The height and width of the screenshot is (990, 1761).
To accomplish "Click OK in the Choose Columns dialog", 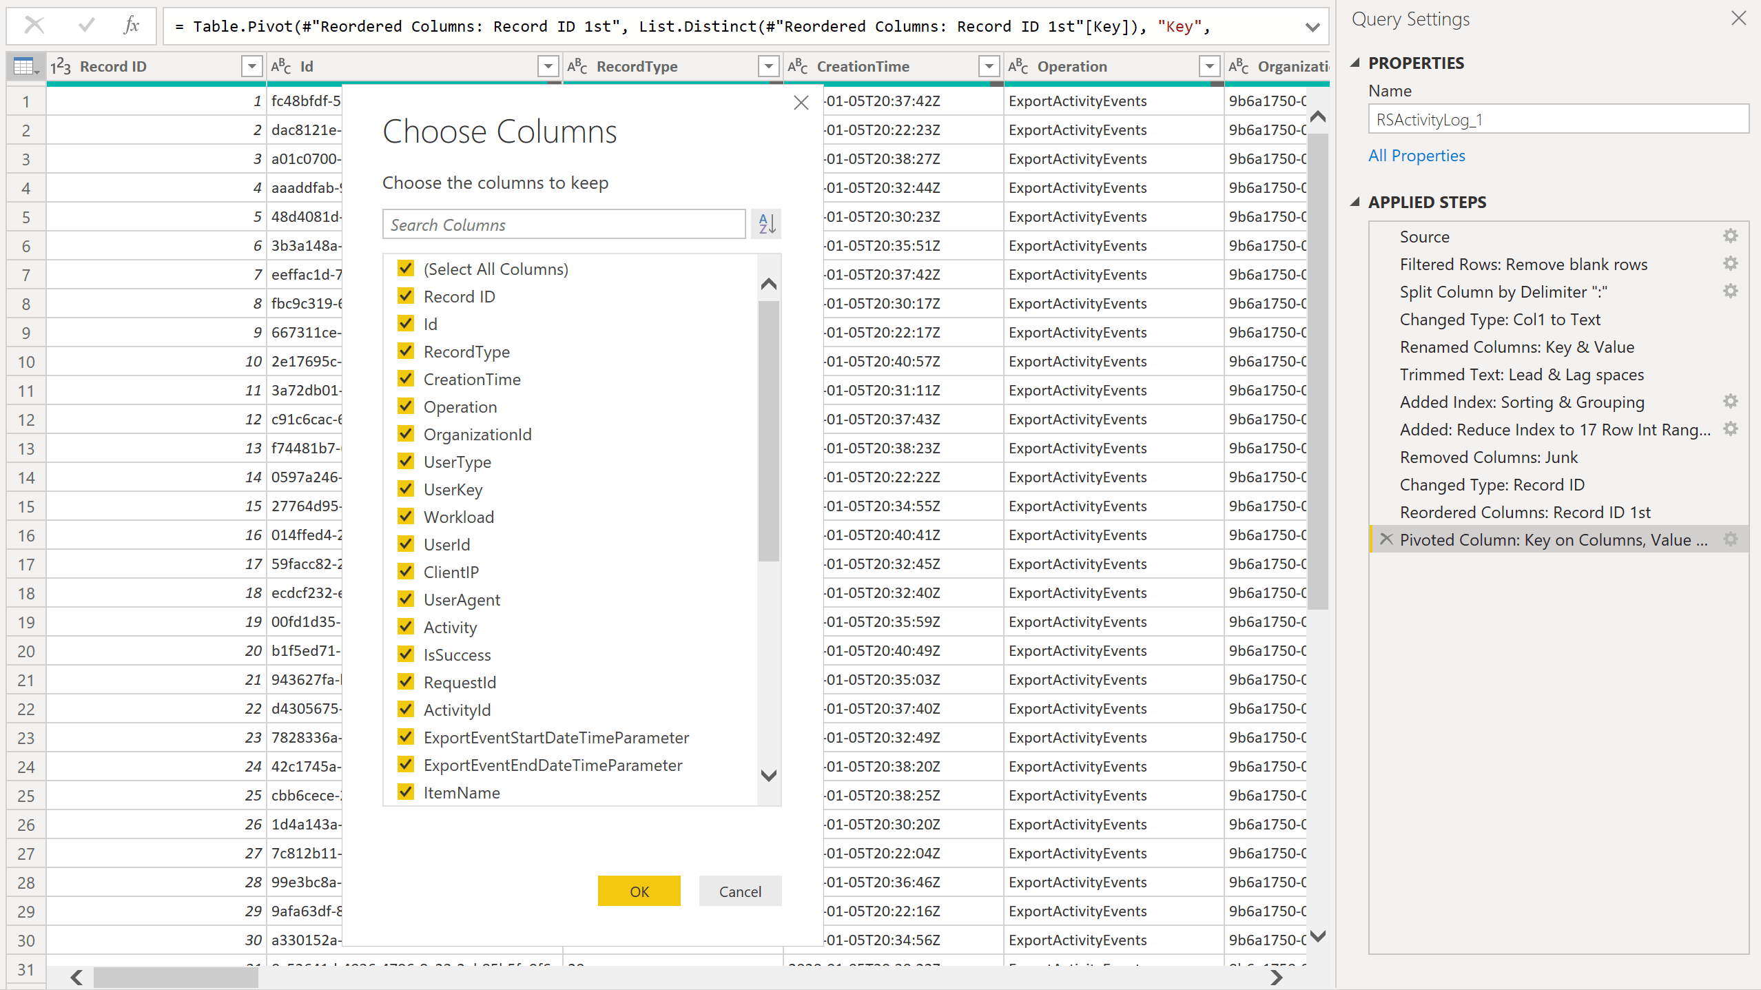I will click(x=639, y=891).
